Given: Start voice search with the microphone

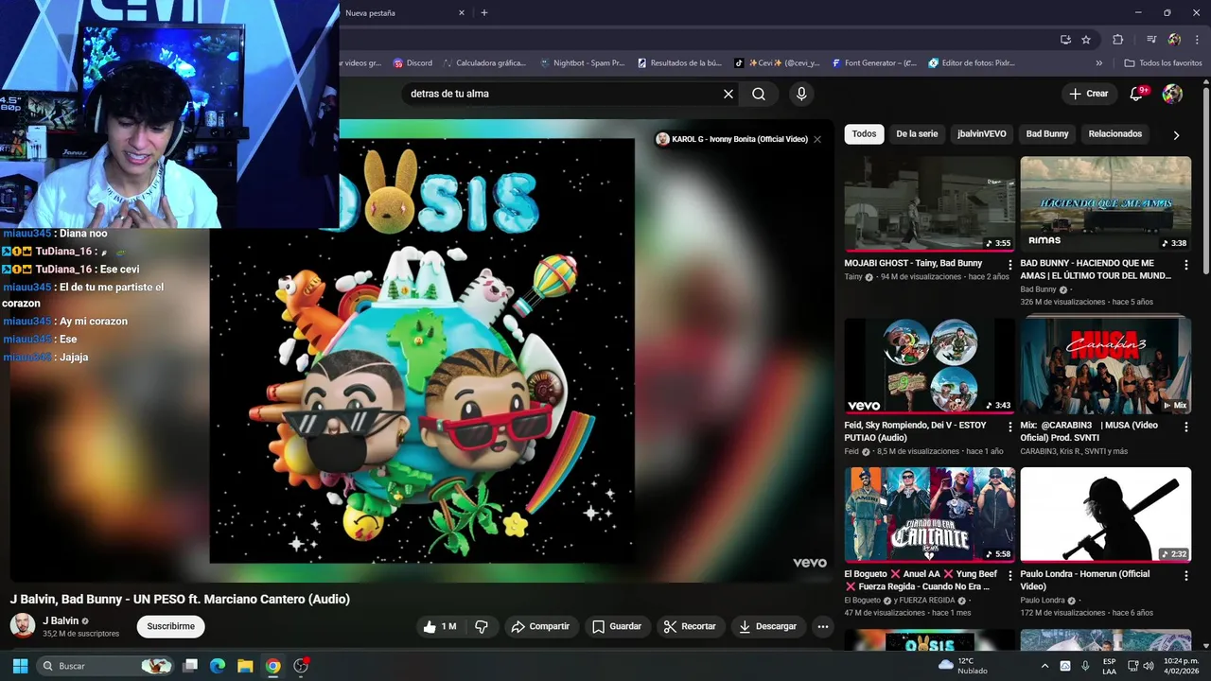Looking at the screenshot, I should pyautogui.click(x=801, y=94).
